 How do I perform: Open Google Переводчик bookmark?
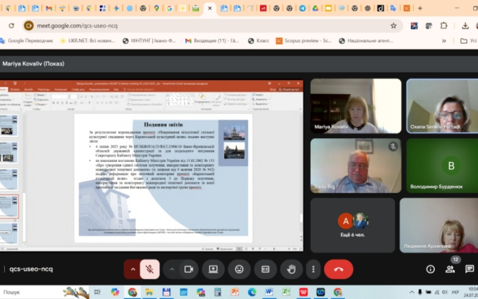[27, 41]
